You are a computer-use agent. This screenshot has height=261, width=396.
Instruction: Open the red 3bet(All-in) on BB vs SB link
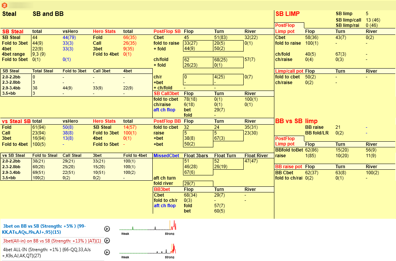pos(52,241)
